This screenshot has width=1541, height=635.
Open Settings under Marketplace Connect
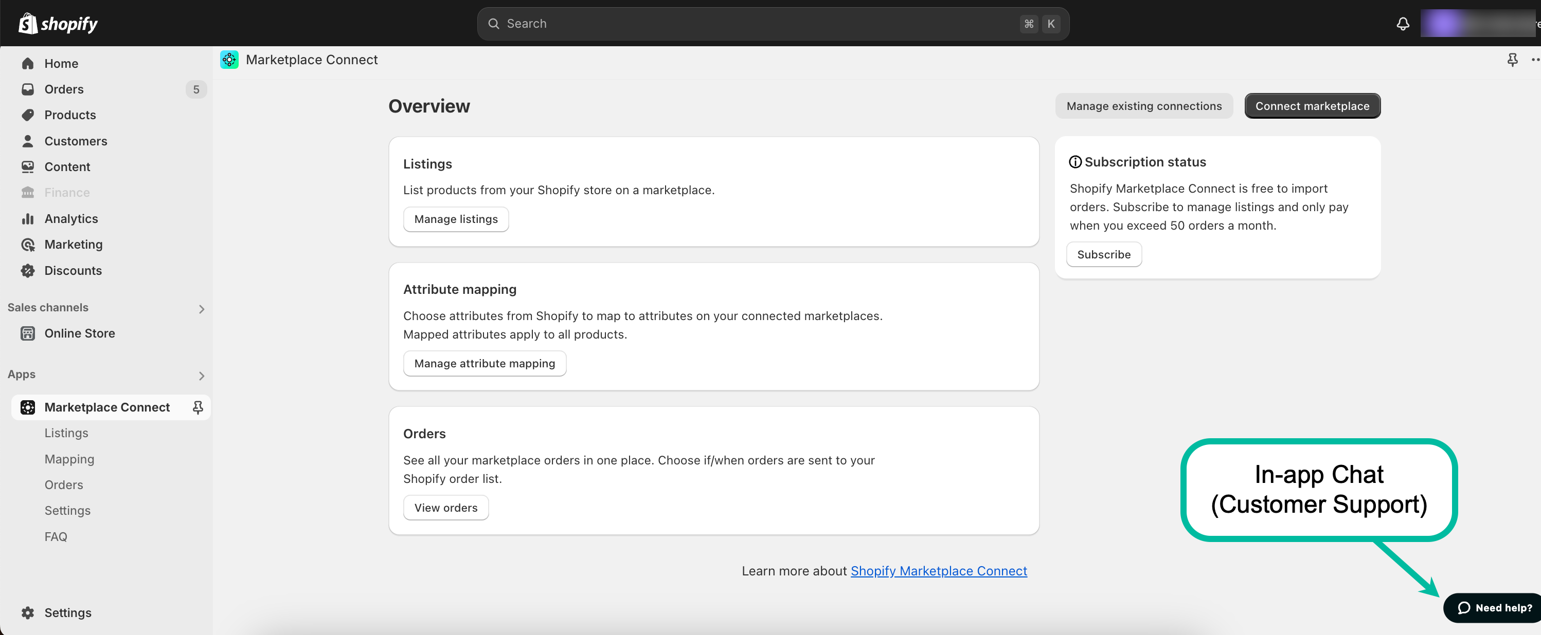pos(67,511)
